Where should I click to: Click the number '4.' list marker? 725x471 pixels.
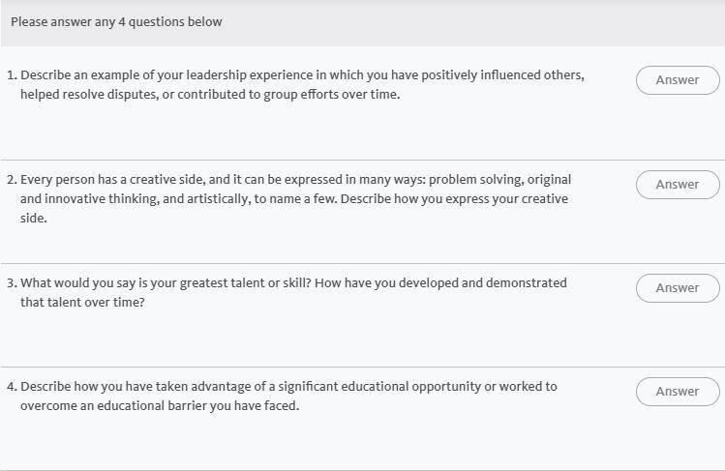point(12,387)
